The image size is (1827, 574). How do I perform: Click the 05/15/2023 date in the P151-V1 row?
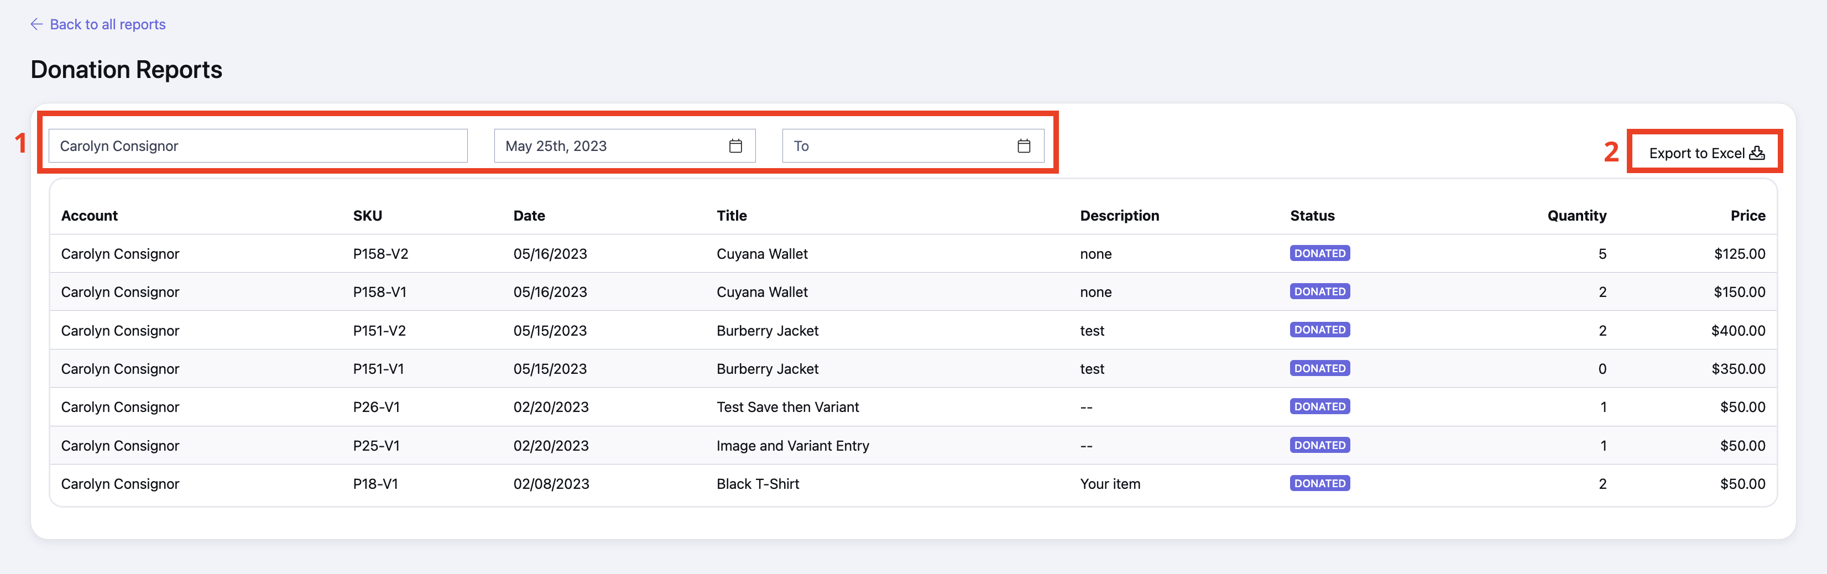[550, 369]
